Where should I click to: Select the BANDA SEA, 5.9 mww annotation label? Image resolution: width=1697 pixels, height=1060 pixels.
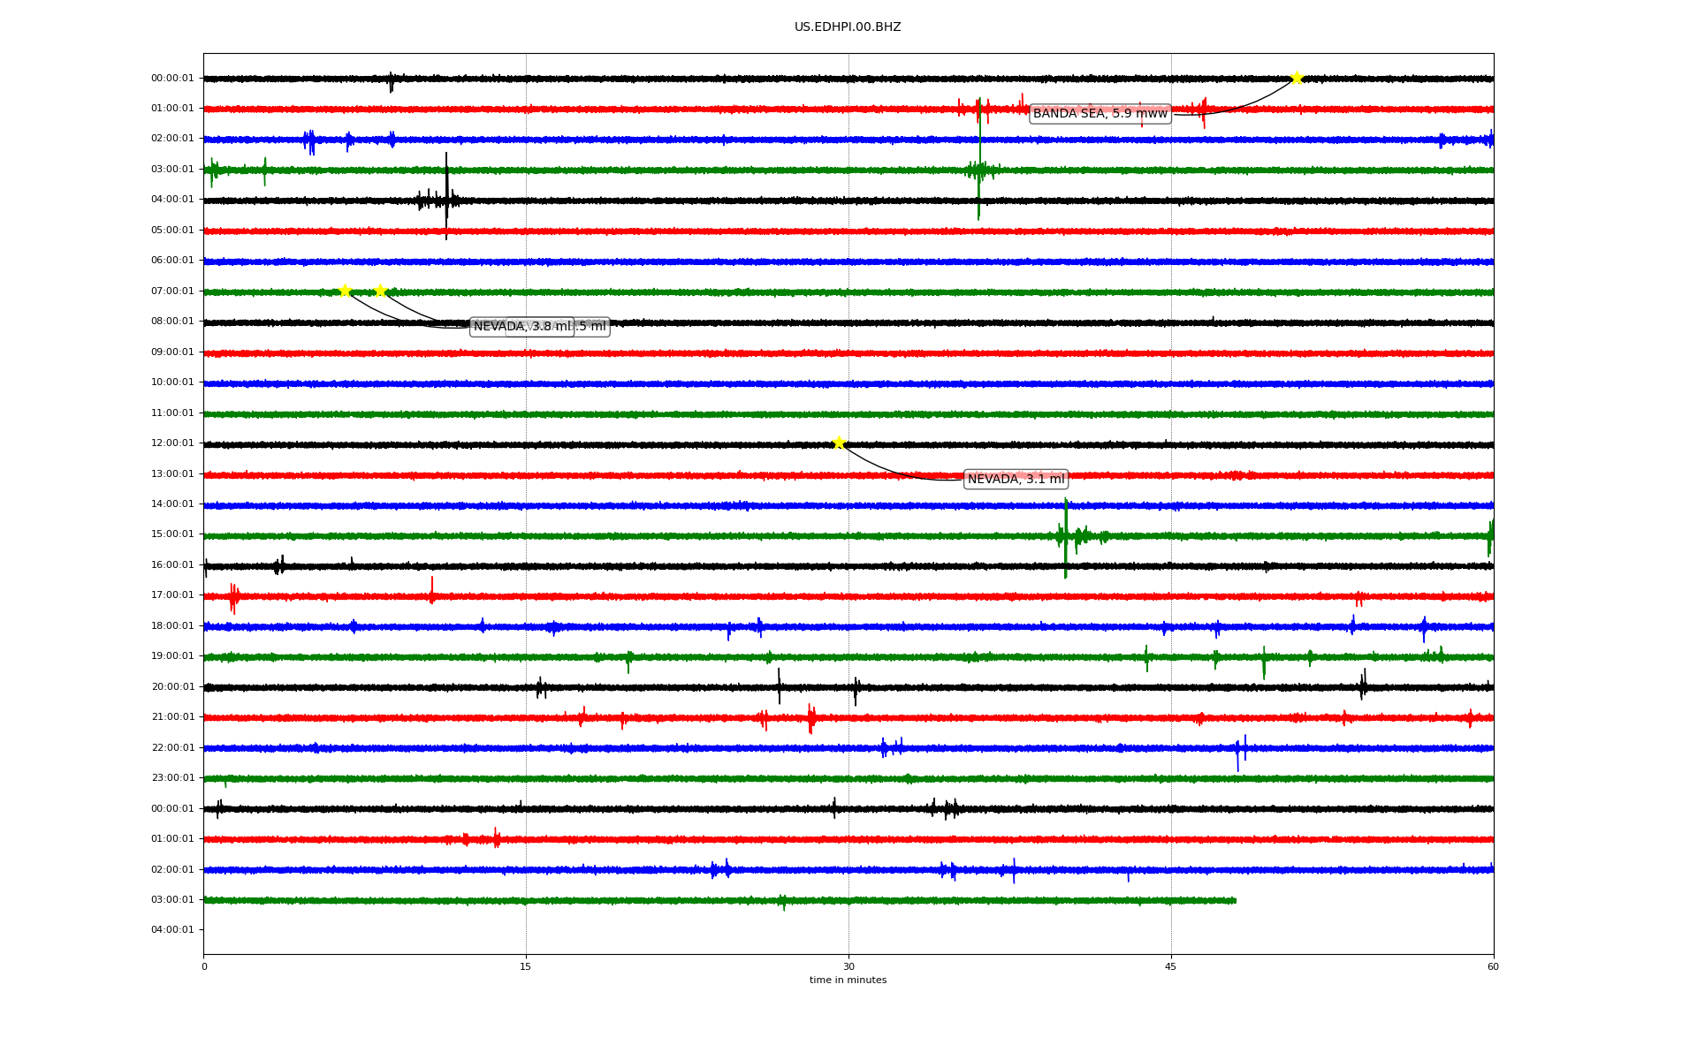pyautogui.click(x=1100, y=113)
